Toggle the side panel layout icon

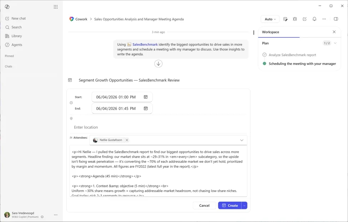pos(336,19)
